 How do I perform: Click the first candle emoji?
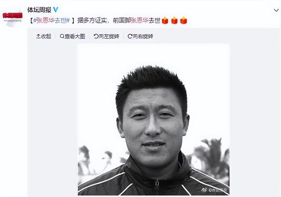pos(165,20)
